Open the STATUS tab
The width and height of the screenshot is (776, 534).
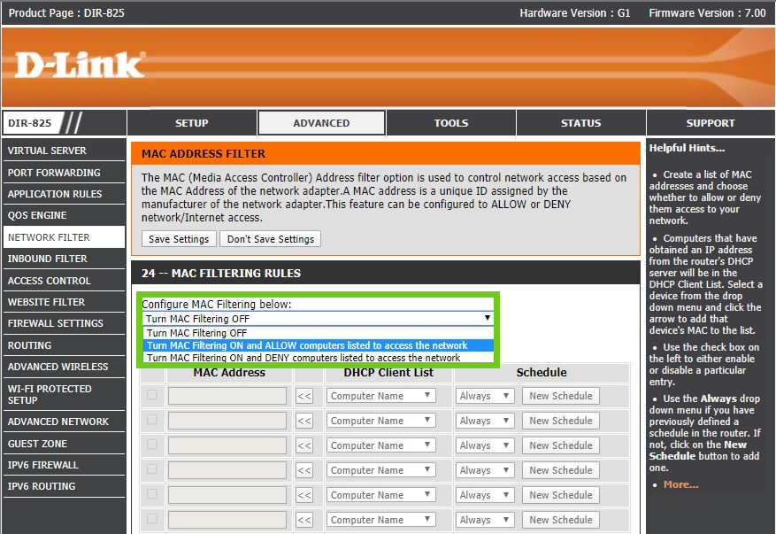[580, 123]
